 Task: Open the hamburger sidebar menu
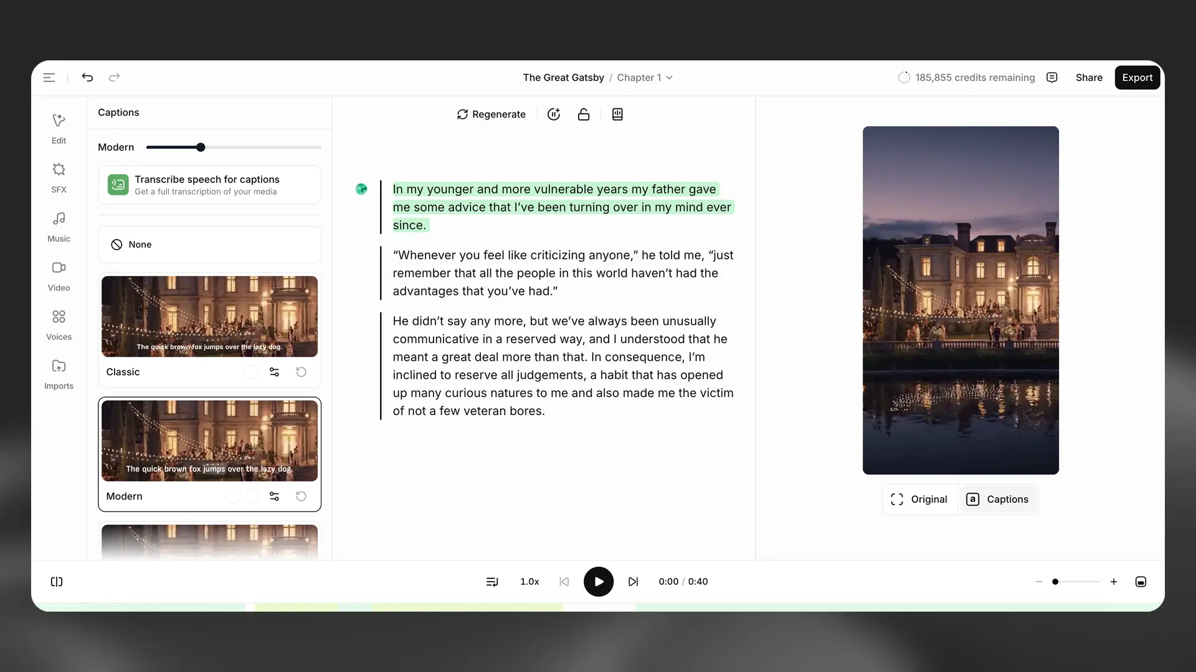pos(49,78)
